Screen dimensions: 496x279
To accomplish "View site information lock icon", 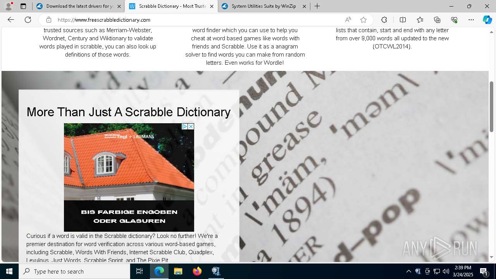I will pos(49,20).
